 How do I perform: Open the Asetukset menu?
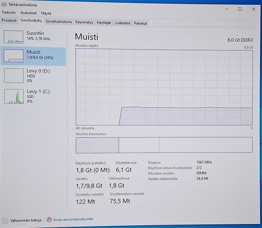tap(28, 13)
